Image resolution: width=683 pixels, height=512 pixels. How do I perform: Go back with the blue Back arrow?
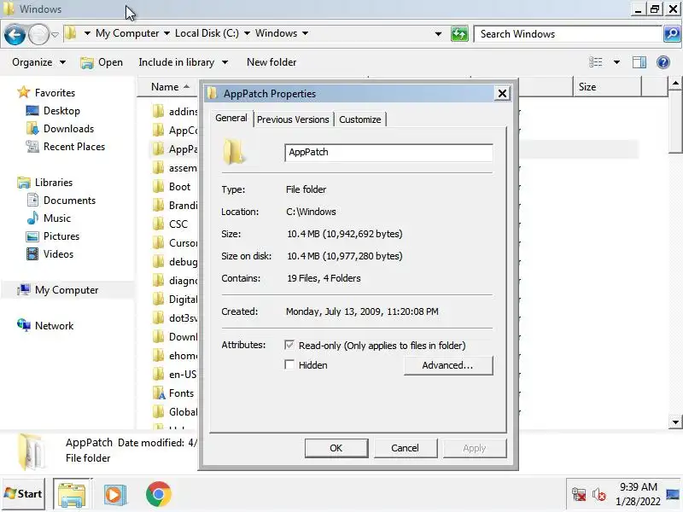[x=15, y=34]
